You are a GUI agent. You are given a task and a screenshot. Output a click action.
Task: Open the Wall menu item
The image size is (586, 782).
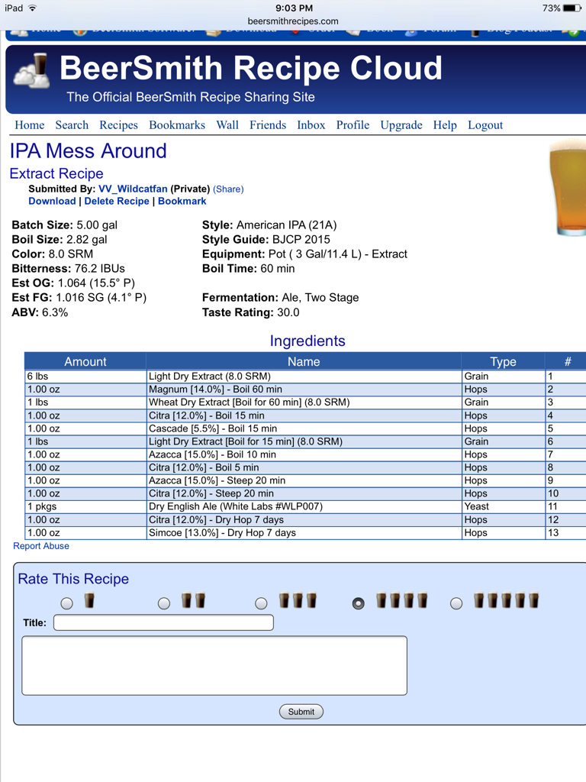pyautogui.click(x=227, y=125)
